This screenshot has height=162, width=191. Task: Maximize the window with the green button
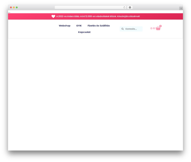[17, 8]
